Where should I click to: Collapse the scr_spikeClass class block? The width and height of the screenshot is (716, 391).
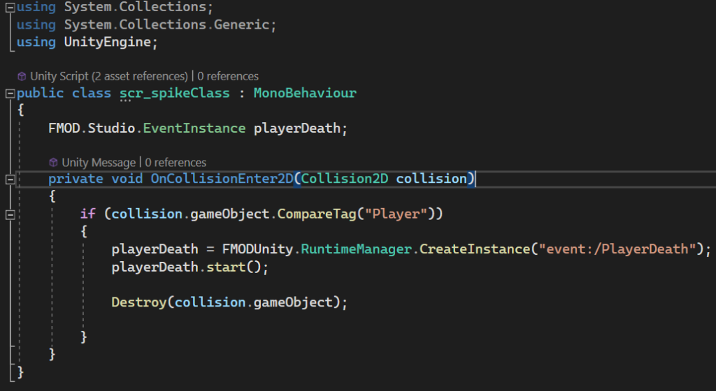click(x=9, y=94)
